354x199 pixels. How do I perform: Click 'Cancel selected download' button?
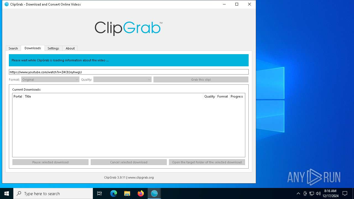129,162
